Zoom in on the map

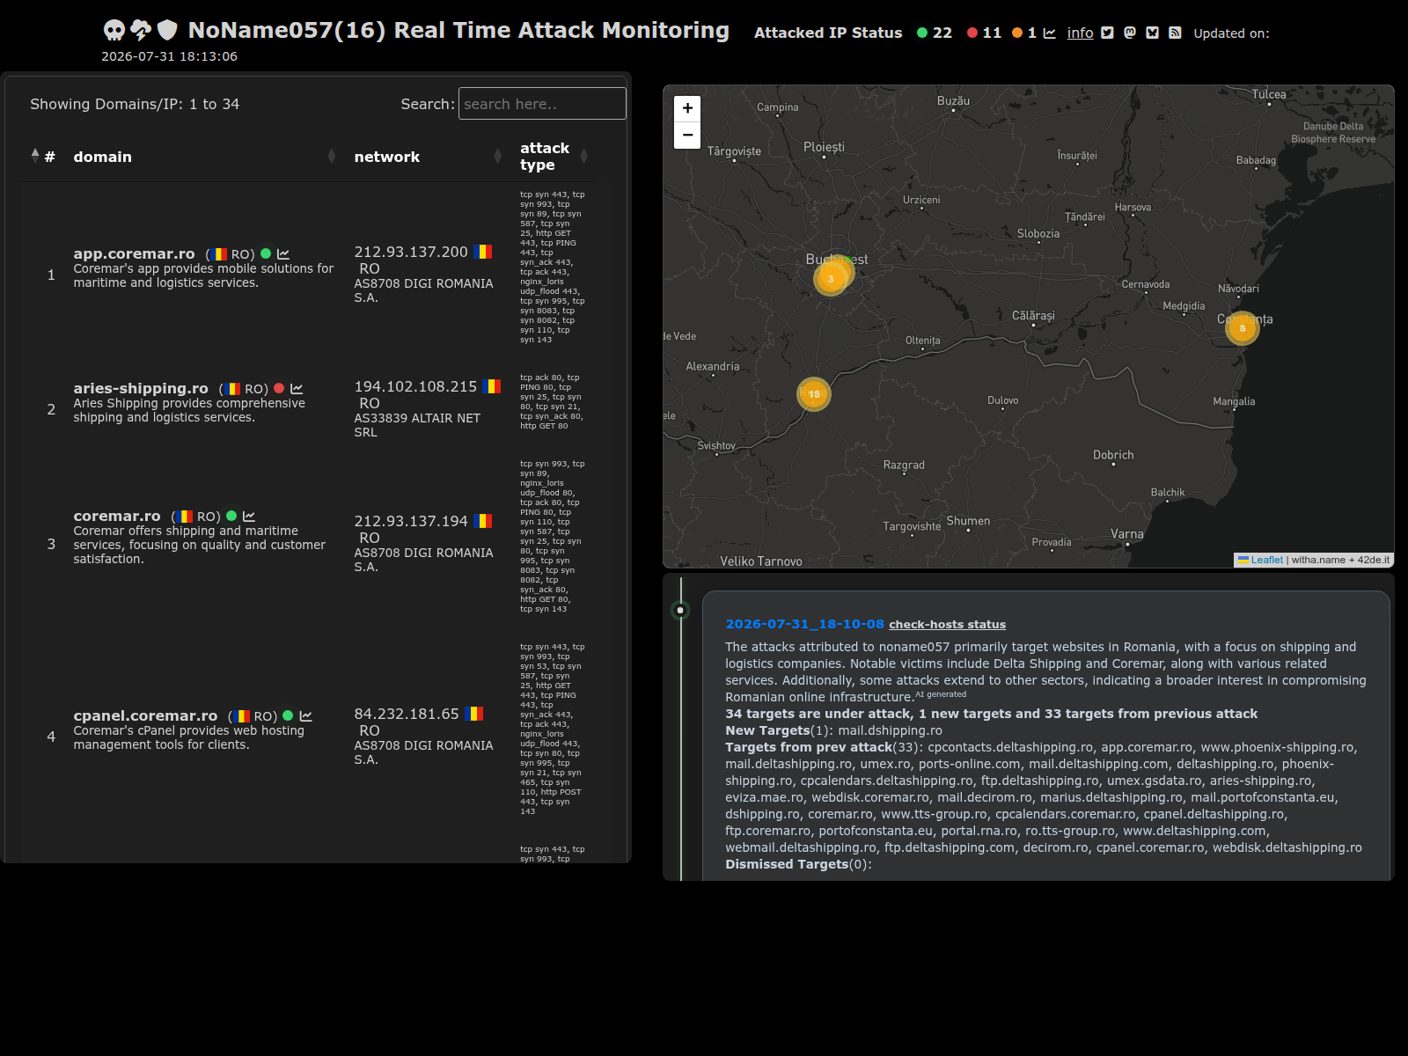click(687, 108)
